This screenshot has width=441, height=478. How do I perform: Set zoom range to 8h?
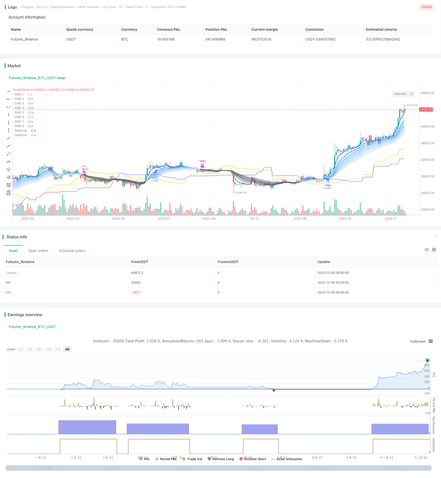[39, 349]
